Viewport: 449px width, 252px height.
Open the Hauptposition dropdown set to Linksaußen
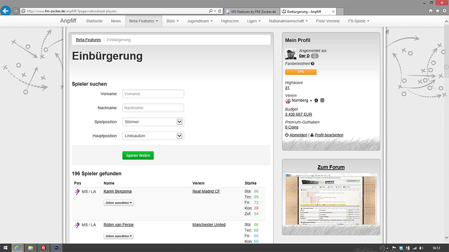pyautogui.click(x=153, y=136)
